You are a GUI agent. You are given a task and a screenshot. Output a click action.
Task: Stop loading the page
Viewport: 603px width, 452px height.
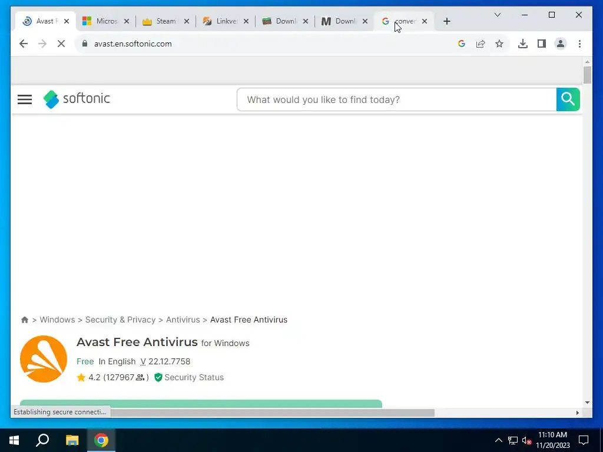(x=61, y=44)
